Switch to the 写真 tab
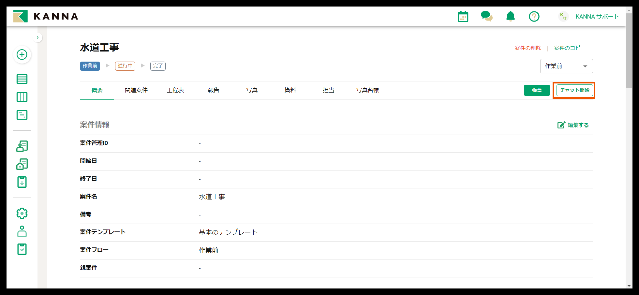The height and width of the screenshot is (295, 639). coord(252,90)
